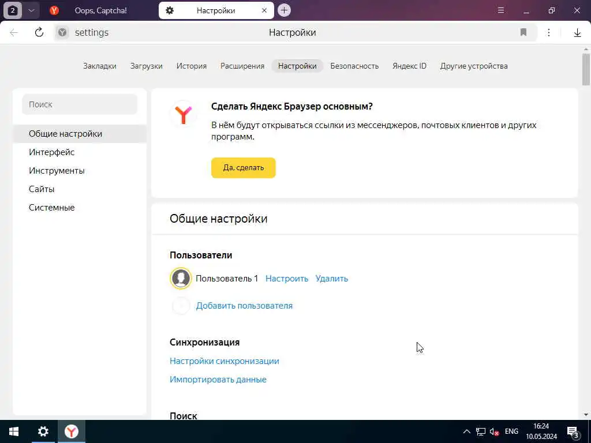Click the scrollbar down arrow
591x443 pixels.
point(586,415)
